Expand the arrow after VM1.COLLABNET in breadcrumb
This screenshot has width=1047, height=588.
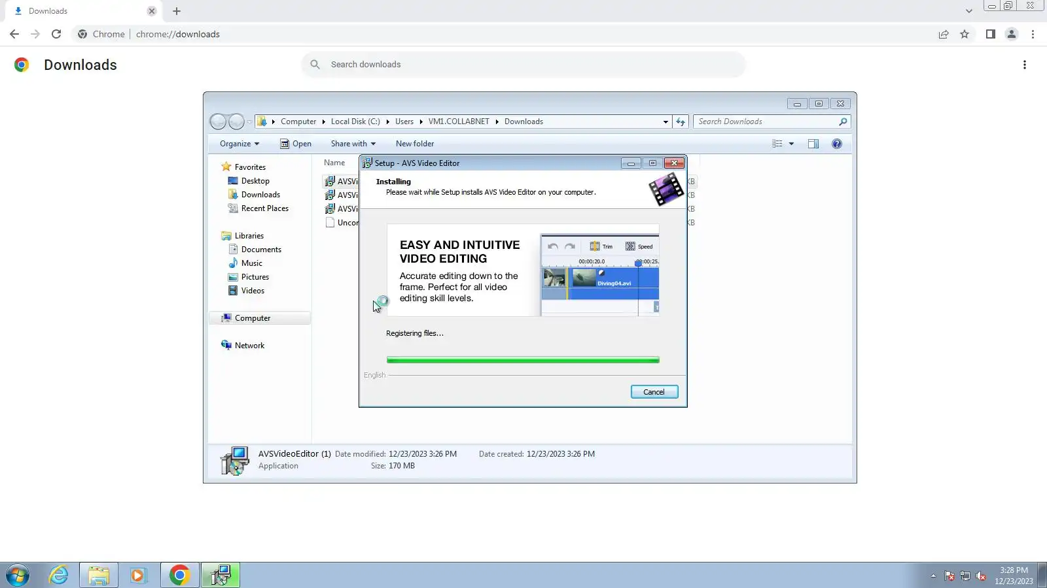coord(497,122)
